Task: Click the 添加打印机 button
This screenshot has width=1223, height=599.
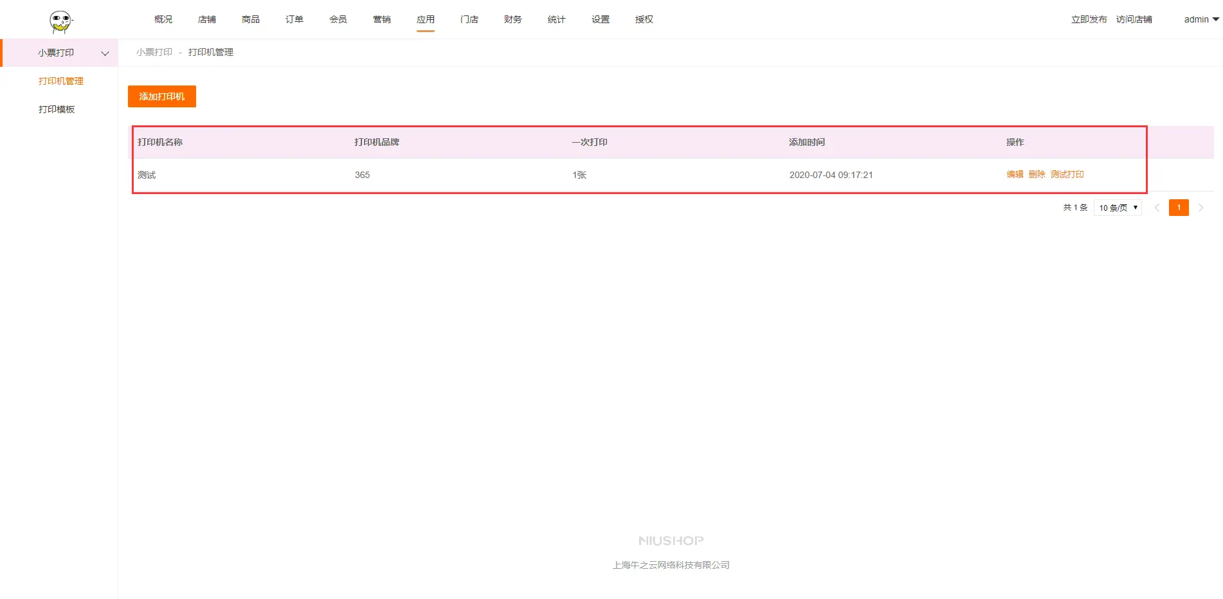Action: click(x=162, y=96)
